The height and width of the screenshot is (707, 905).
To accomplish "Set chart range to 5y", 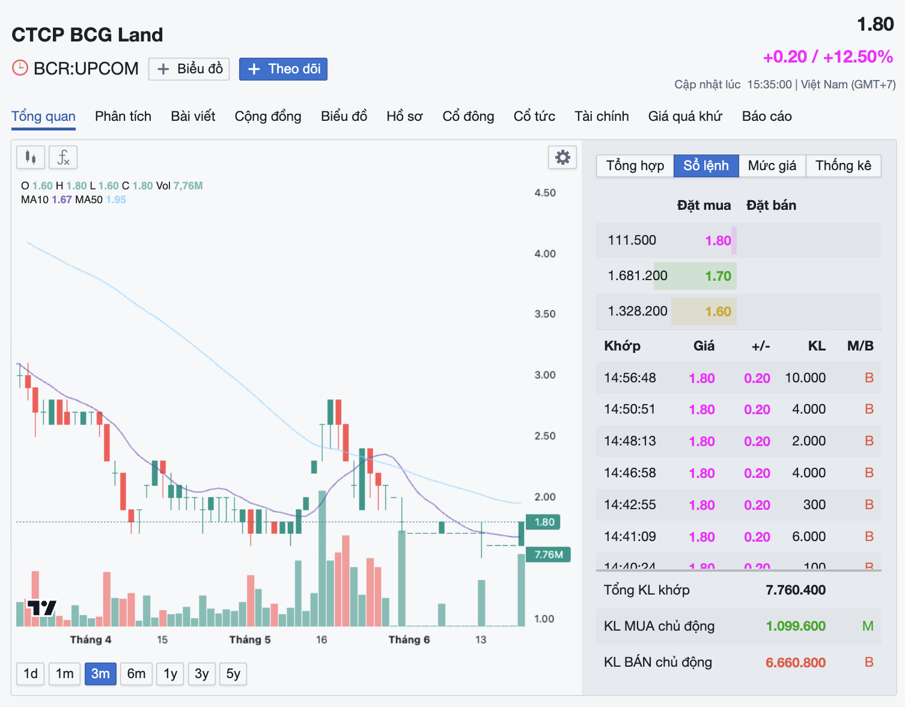I will [233, 673].
